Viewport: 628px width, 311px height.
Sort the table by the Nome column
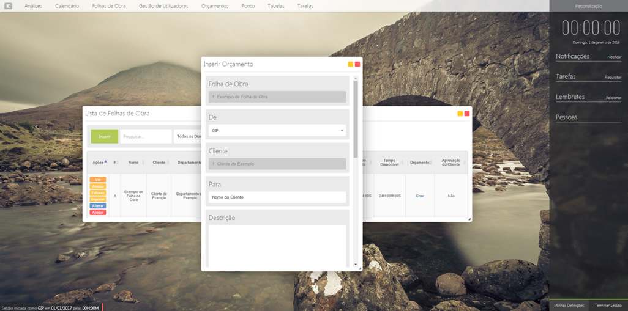[133, 163]
